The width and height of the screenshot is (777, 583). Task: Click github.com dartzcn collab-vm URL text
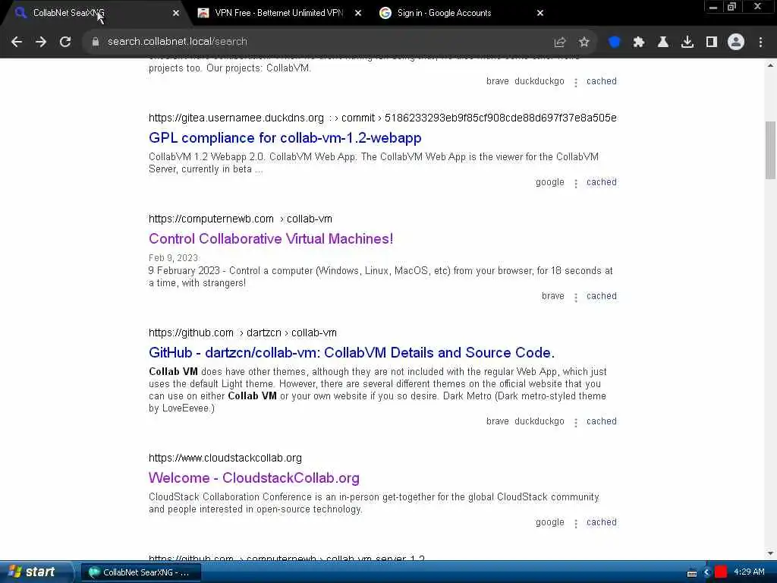point(242,332)
